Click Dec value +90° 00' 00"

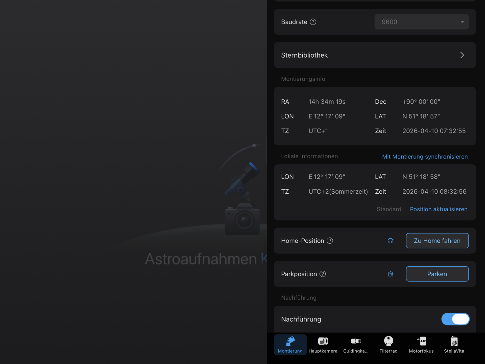421,102
